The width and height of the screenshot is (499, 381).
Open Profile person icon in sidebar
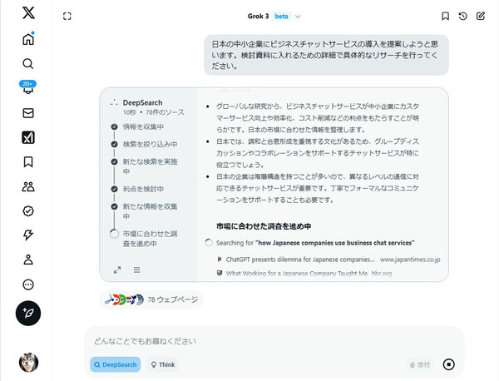(x=28, y=260)
